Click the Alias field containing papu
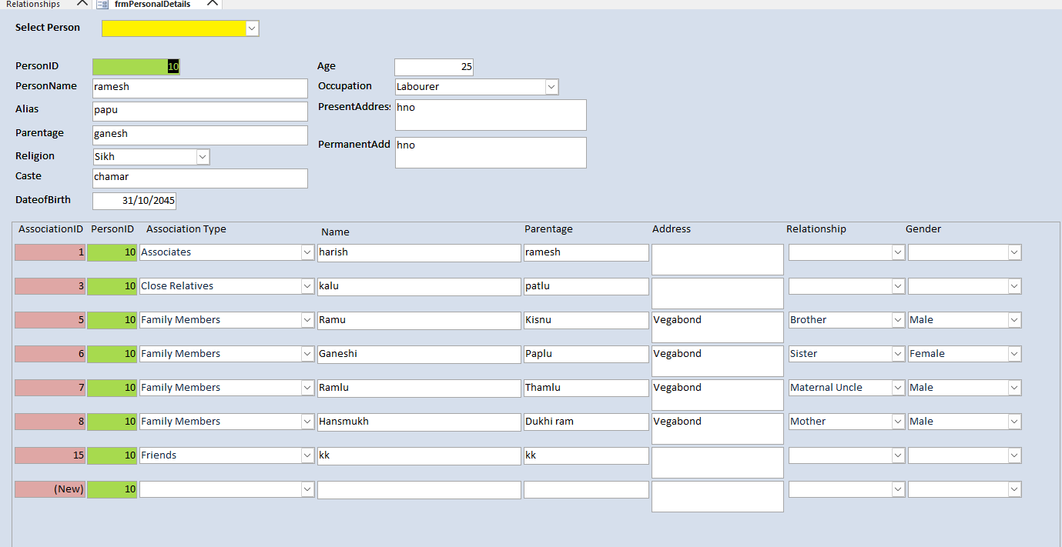This screenshot has width=1062, height=547. point(199,112)
